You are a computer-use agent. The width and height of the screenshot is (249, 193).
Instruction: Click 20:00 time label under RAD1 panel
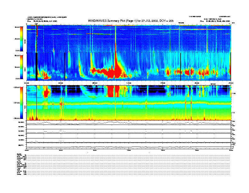[197, 83]
